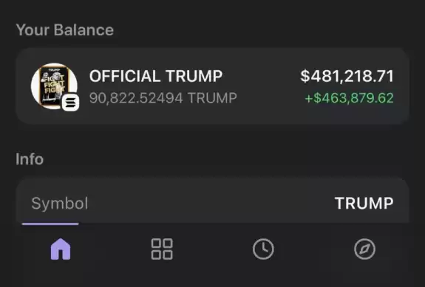Tap the OFFICIAL TRUMP token avatar

(54, 86)
